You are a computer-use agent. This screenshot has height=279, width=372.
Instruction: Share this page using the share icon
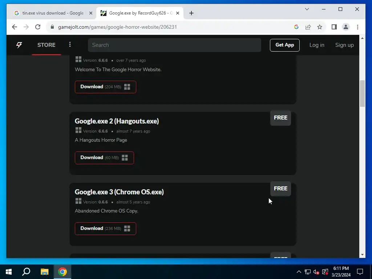[308, 27]
